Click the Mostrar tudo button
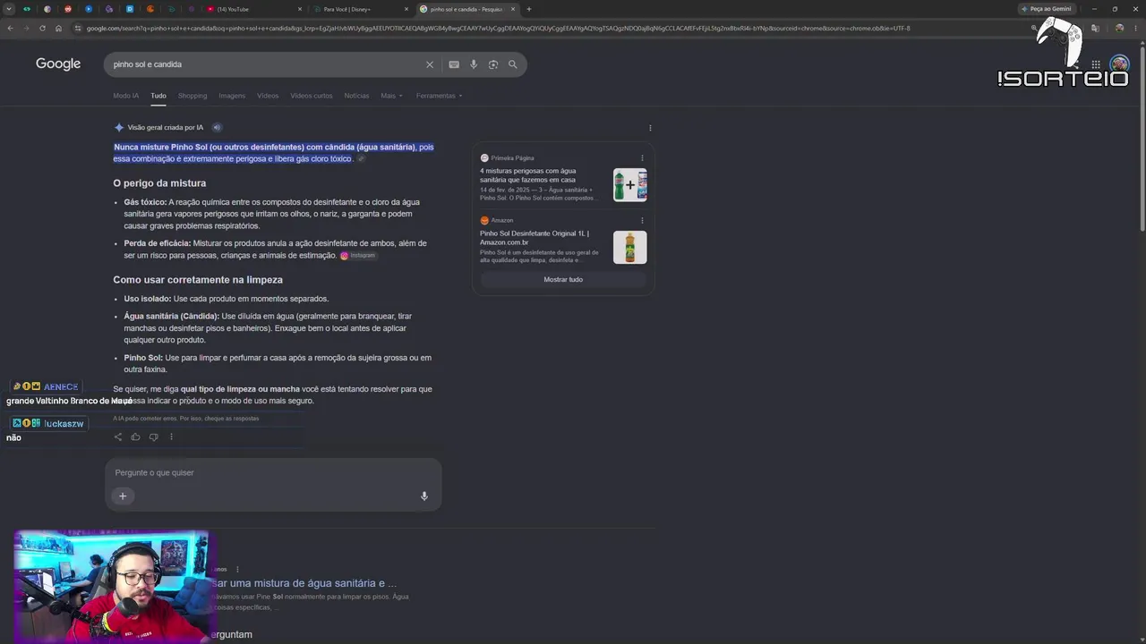 coord(563,280)
